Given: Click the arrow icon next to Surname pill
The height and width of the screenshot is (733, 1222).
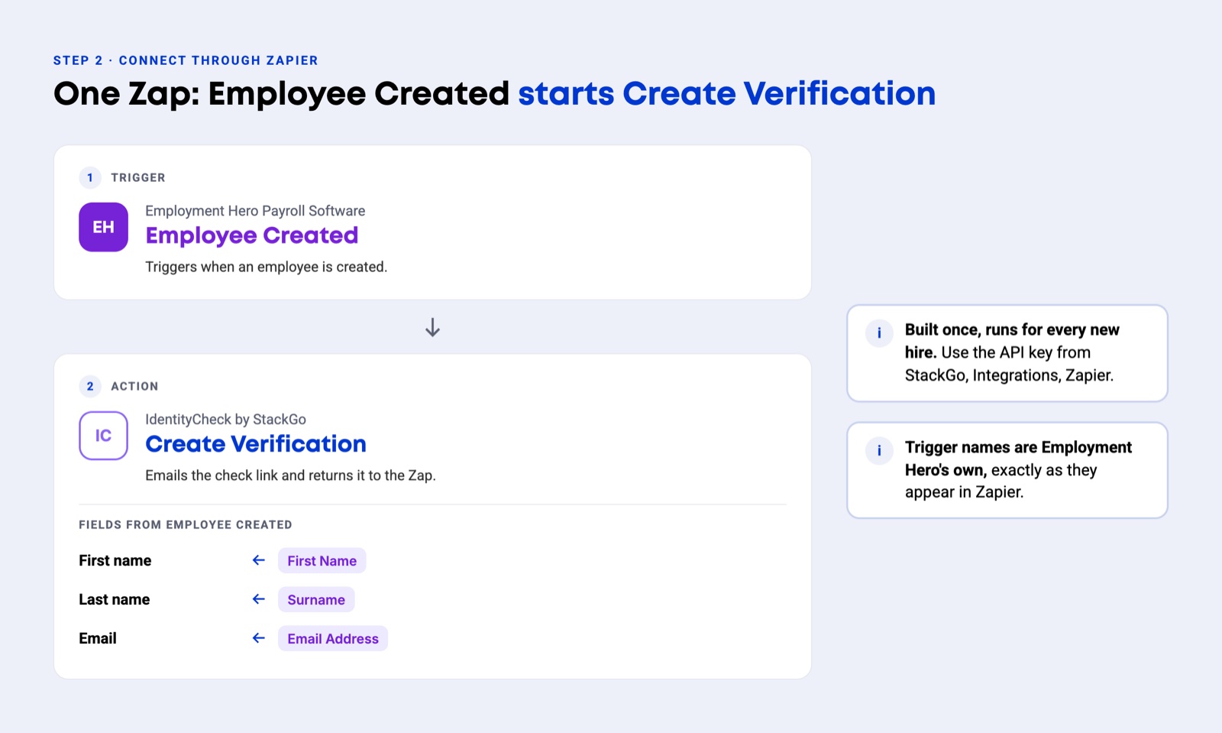Looking at the screenshot, I should 259,599.
